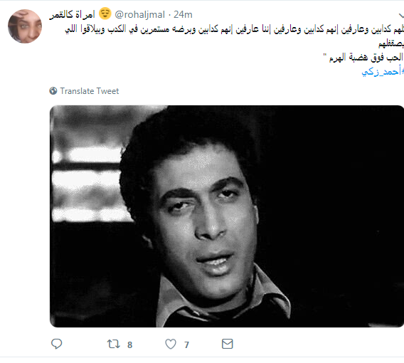Click the Translate Tweet link
This screenshot has height=363, width=404.
90,91
